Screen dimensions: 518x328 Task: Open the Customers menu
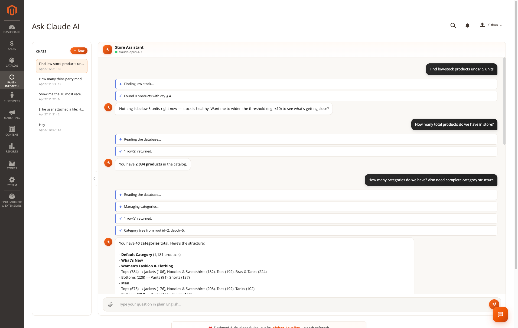pos(12,97)
